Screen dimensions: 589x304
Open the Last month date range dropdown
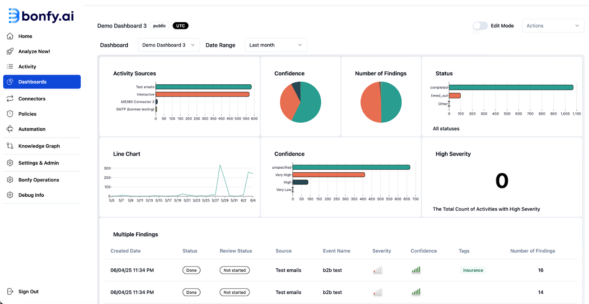276,45
